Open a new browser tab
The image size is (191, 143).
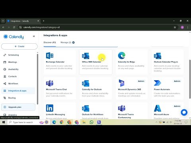pyautogui.click(x=43, y=21)
